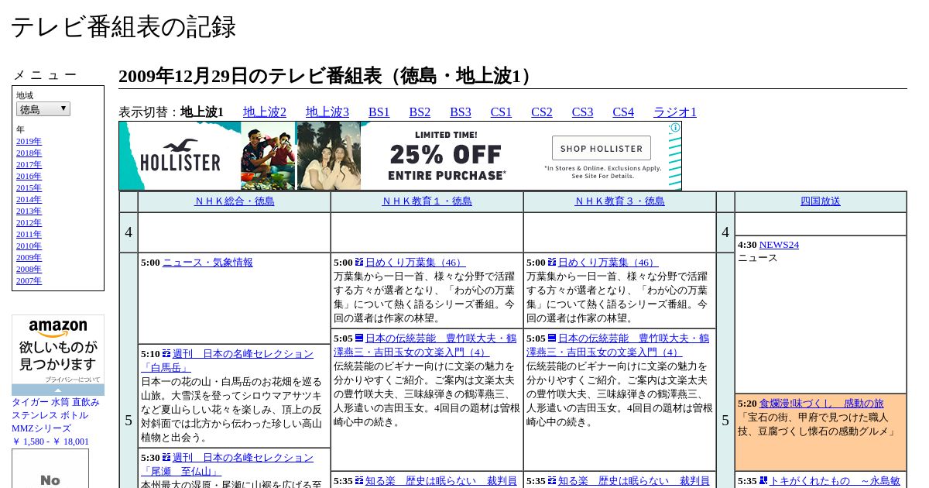Switch to the BS3 listing

tap(461, 112)
